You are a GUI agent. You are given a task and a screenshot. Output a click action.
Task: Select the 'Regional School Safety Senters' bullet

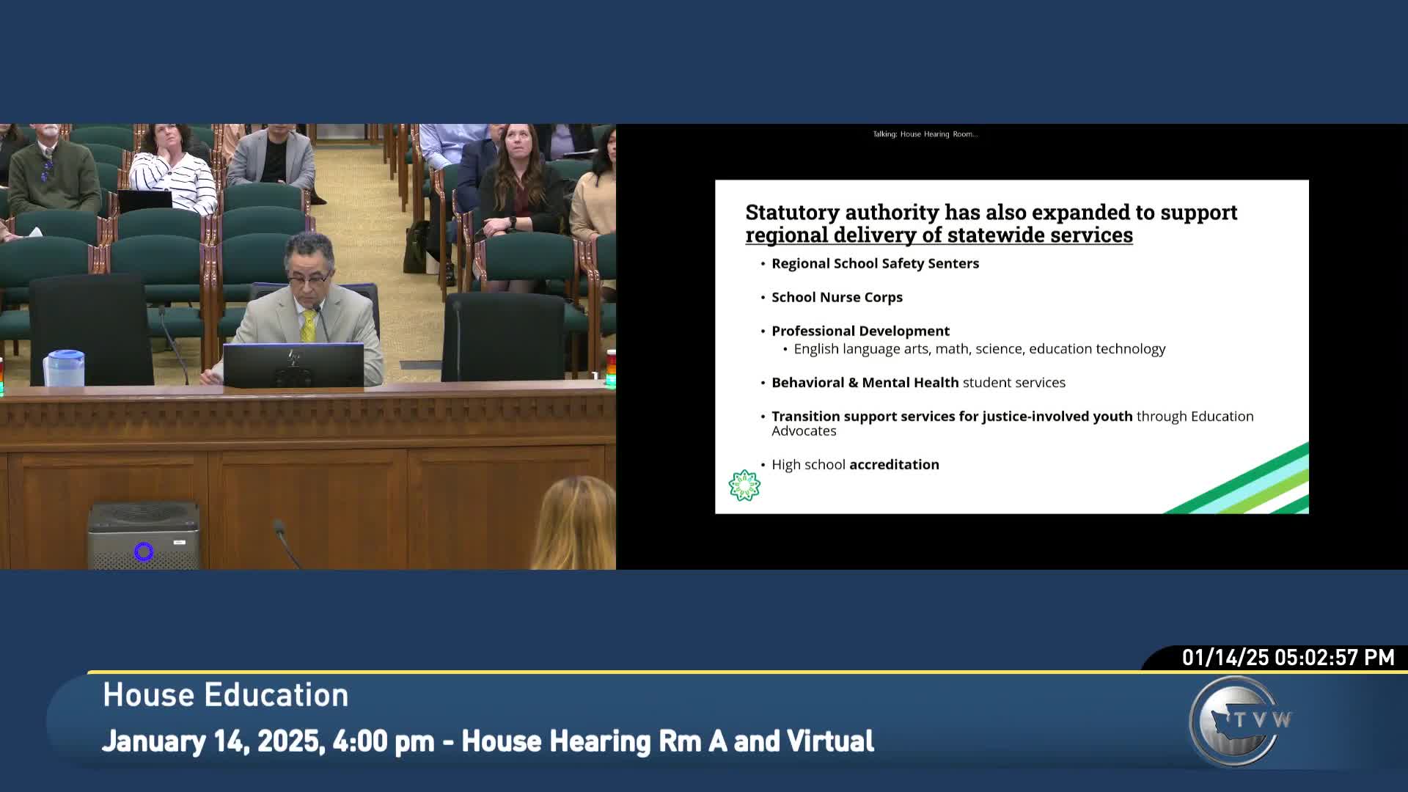tap(875, 263)
